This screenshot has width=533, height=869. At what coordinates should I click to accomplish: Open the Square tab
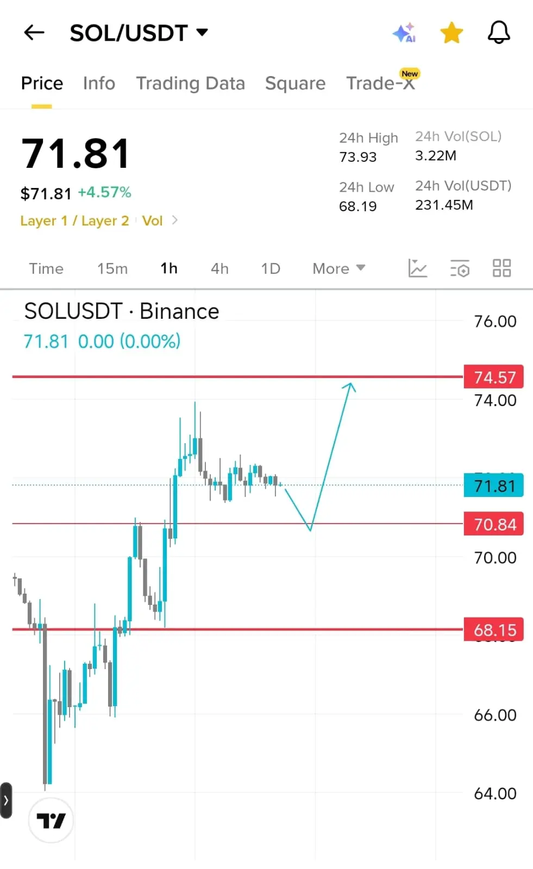click(295, 83)
